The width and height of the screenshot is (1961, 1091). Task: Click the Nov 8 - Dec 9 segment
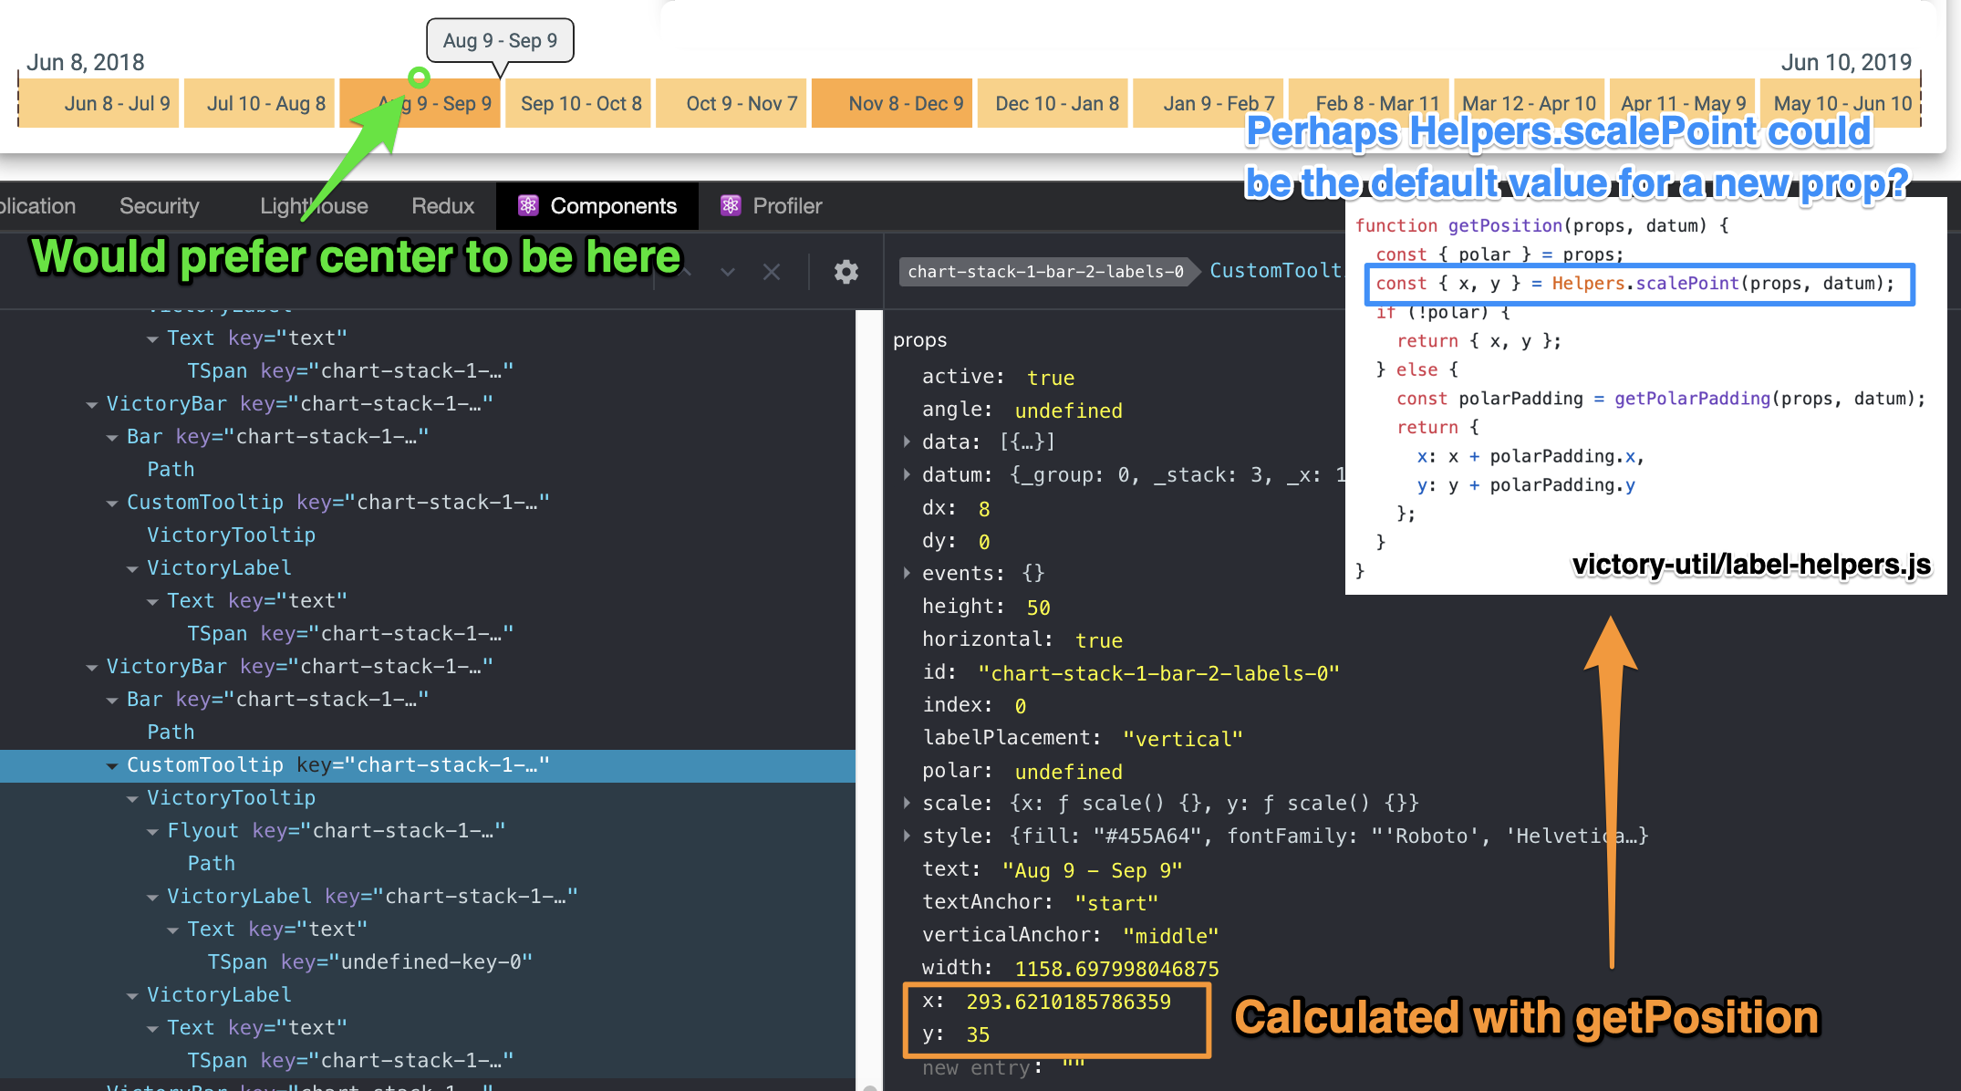point(894,104)
